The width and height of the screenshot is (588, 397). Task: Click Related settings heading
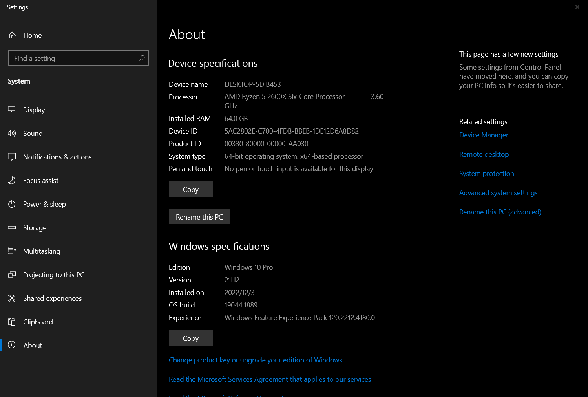(x=483, y=122)
